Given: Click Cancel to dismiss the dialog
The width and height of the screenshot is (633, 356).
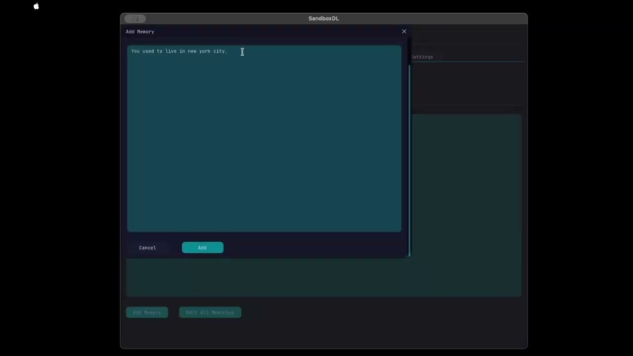Looking at the screenshot, I should coord(147,247).
